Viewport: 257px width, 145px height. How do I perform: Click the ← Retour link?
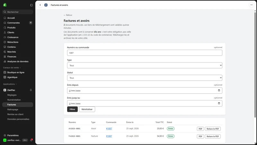tap(68, 15)
